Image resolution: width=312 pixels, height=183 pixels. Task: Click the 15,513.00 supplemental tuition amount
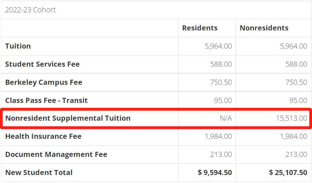(290, 118)
